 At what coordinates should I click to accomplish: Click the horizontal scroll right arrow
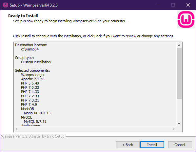tap(173, 129)
